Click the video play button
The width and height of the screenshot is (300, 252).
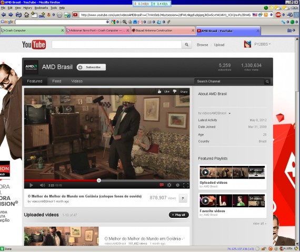click(31, 185)
